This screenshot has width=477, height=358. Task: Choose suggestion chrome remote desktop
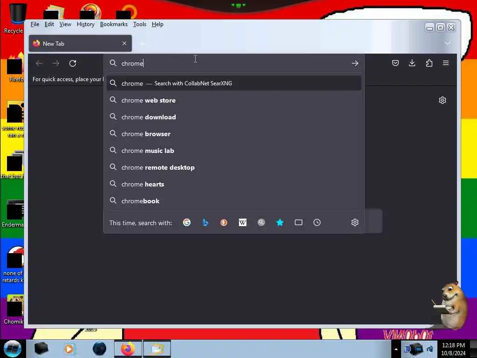(x=234, y=167)
